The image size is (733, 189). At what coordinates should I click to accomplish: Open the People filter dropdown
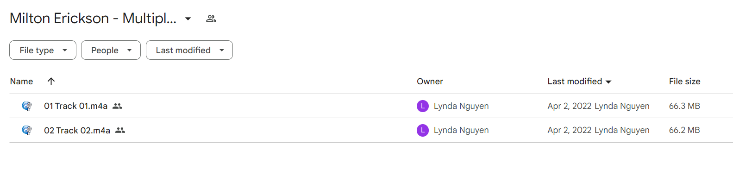click(x=111, y=50)
